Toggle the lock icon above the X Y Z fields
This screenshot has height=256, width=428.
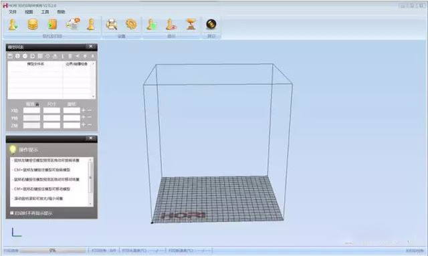(x=37, y=104)
